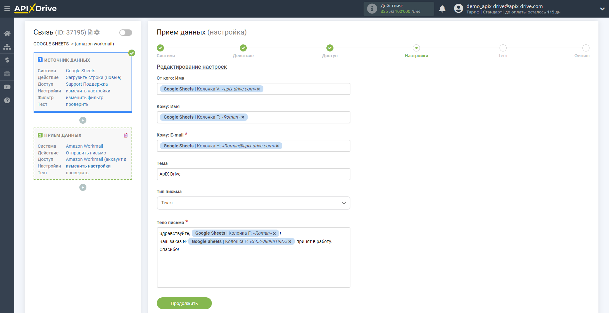
Task: Open connection settings gear icon
Action: click(x=97, y=32)
